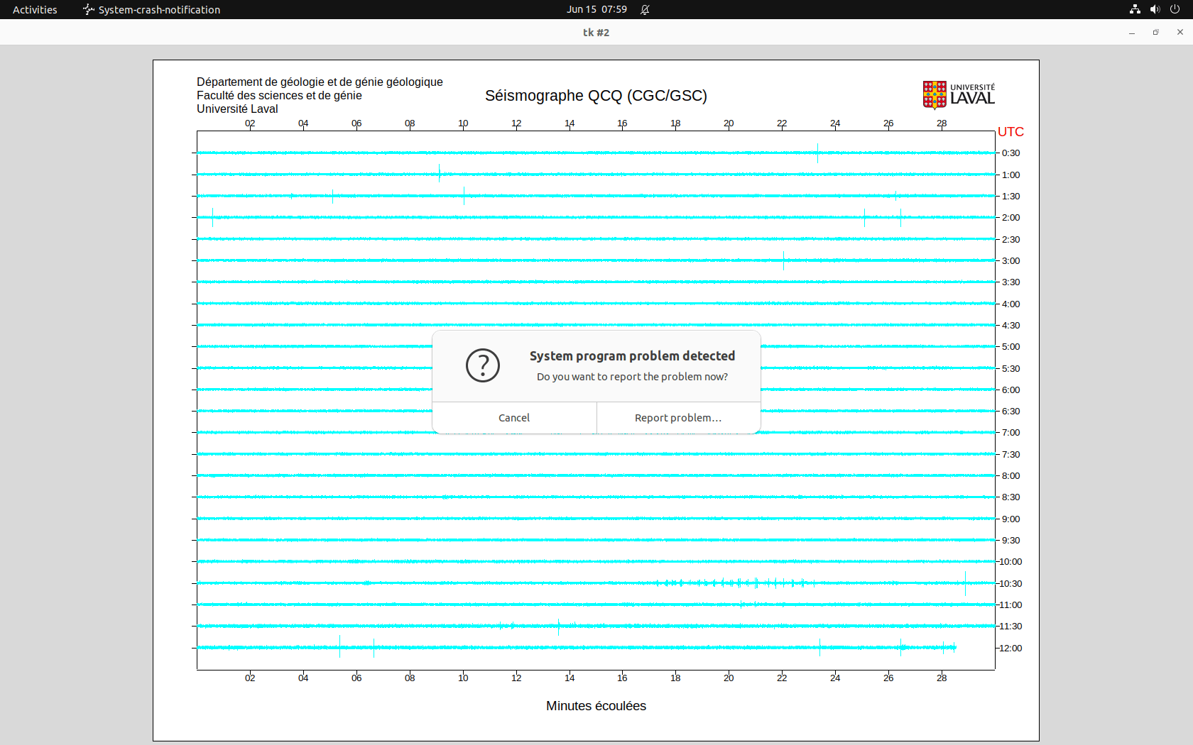Maximize the tk #2 window
Screen dimensions: 1193x745
pyautogui.click(x=1156, y=33)
